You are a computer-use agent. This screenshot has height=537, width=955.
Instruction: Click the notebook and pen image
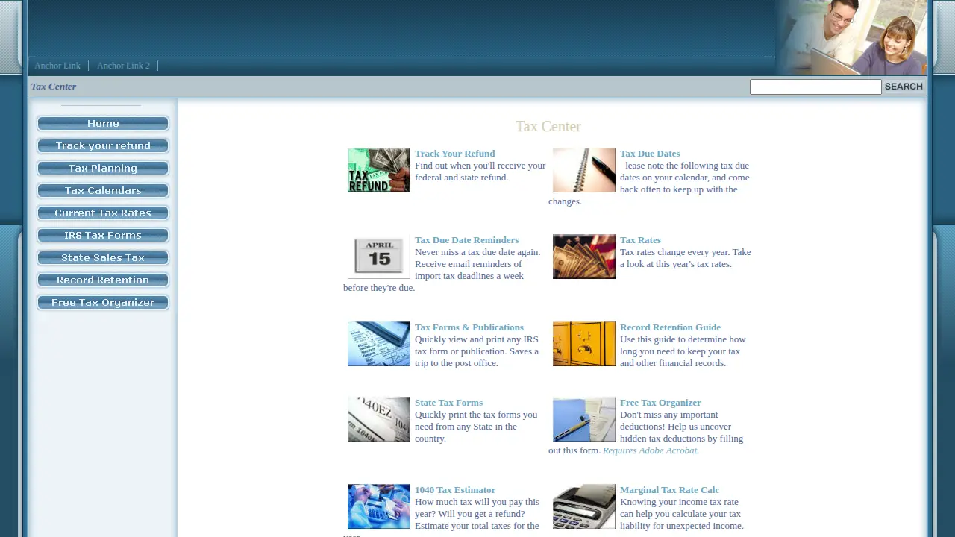[584, 170]
